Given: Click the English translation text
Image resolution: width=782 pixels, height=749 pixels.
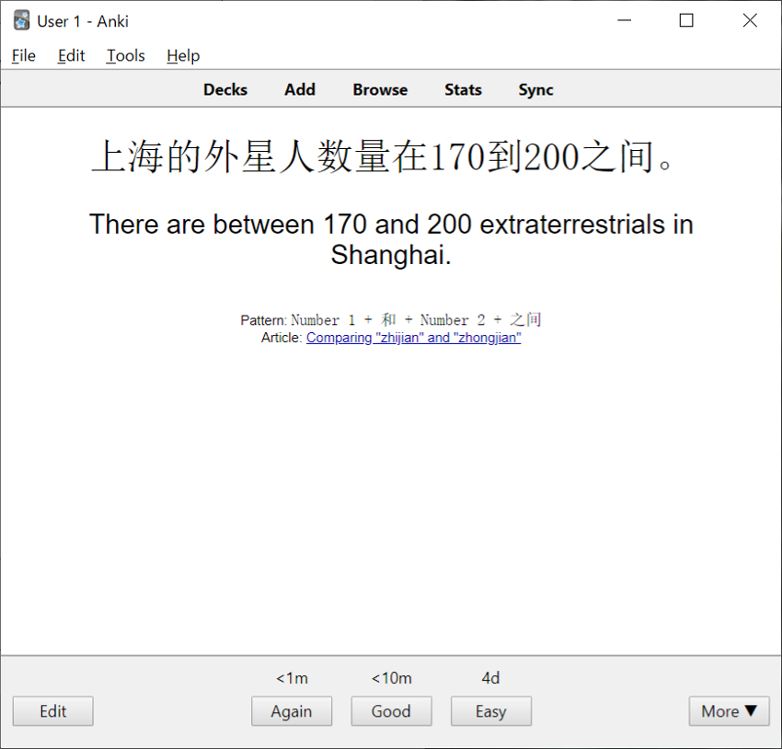Looking at the screenshot, I should click(392, 239).
